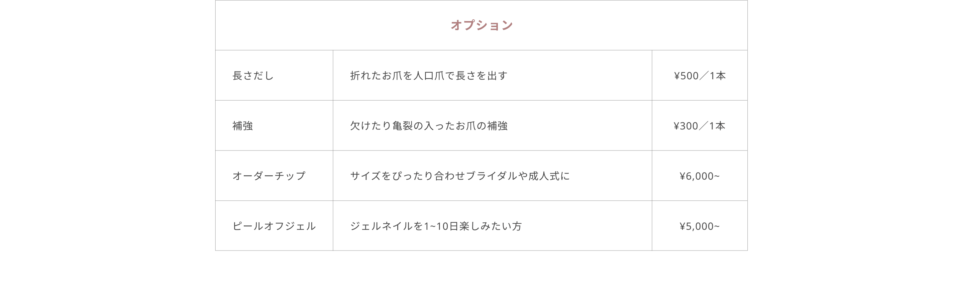Viewport: 963px width, 296px height.
Task: Click the 折れたお爪を人口爪で長さを出す description
Action: click(x=428, y=76)
